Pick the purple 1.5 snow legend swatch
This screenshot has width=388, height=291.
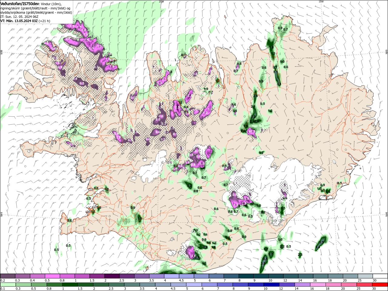tap(97, 276)
